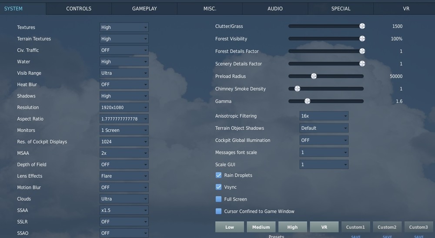
Task: Click the Gamma slider handle
Action: [x=308, y=101]
